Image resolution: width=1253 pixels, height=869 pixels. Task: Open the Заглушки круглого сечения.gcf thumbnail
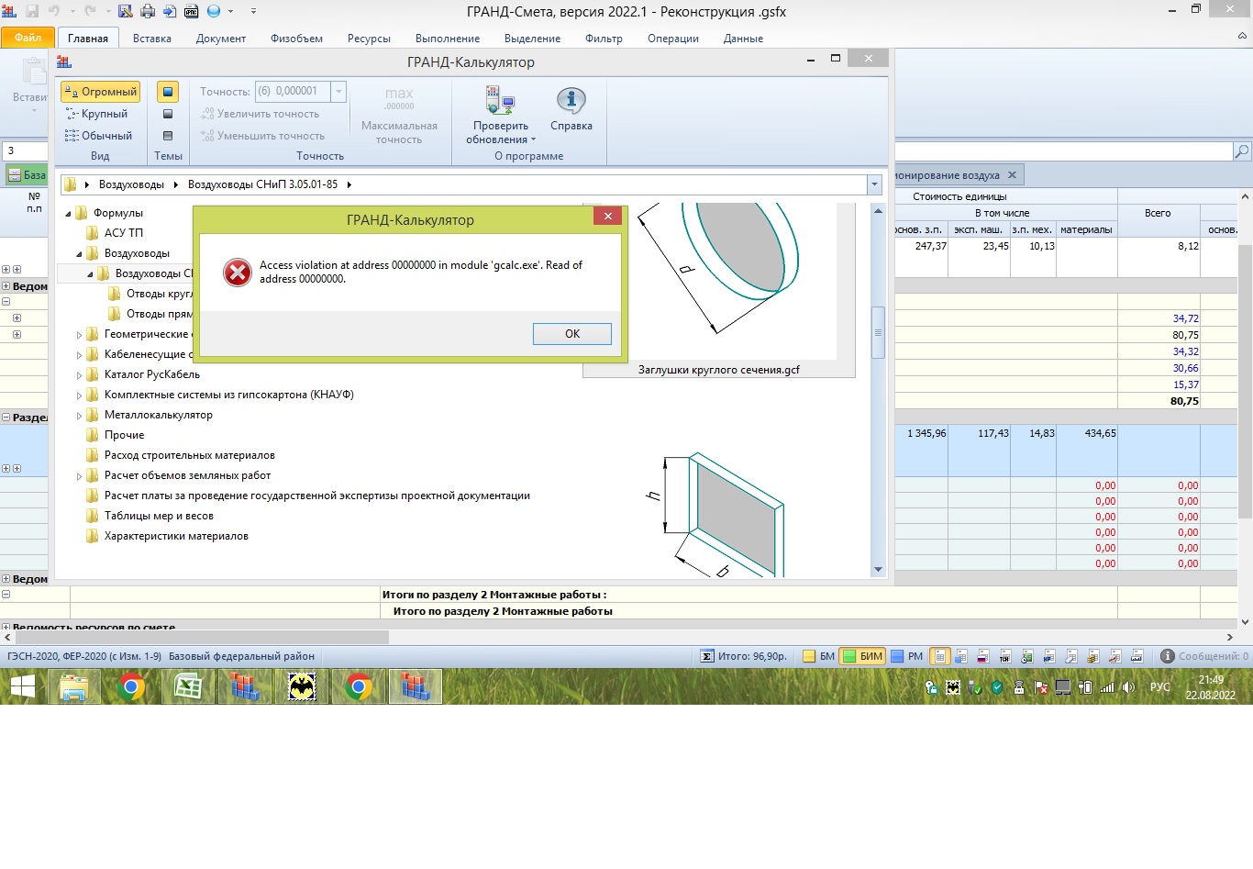coord(719,289)
